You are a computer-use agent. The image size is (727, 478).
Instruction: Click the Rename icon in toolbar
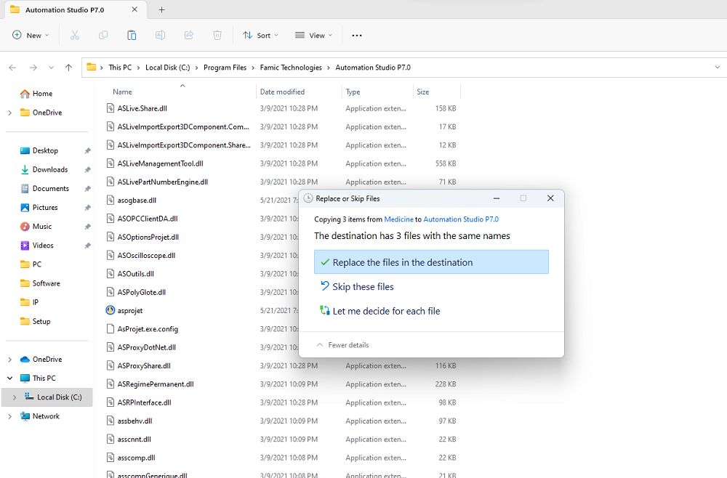[x=160, y=35]
